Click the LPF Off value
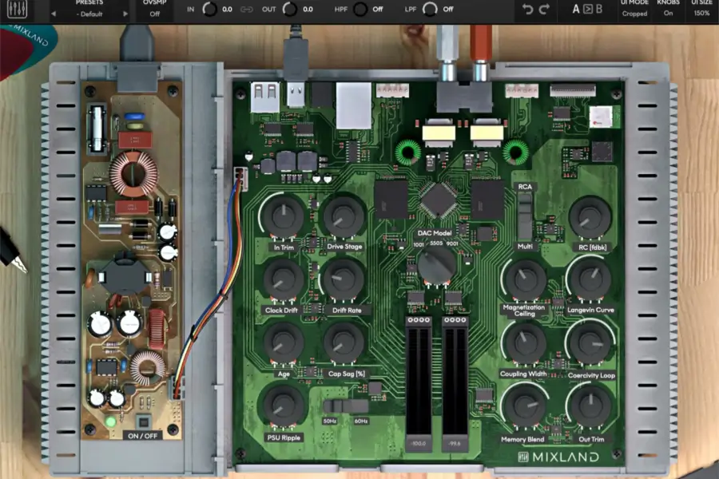This screenshot has width=719, height=479. click(448, 9)
